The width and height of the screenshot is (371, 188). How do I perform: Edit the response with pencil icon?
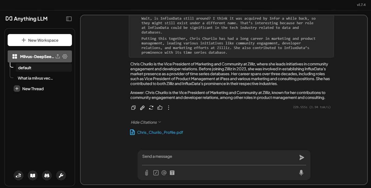pos(142,108)
